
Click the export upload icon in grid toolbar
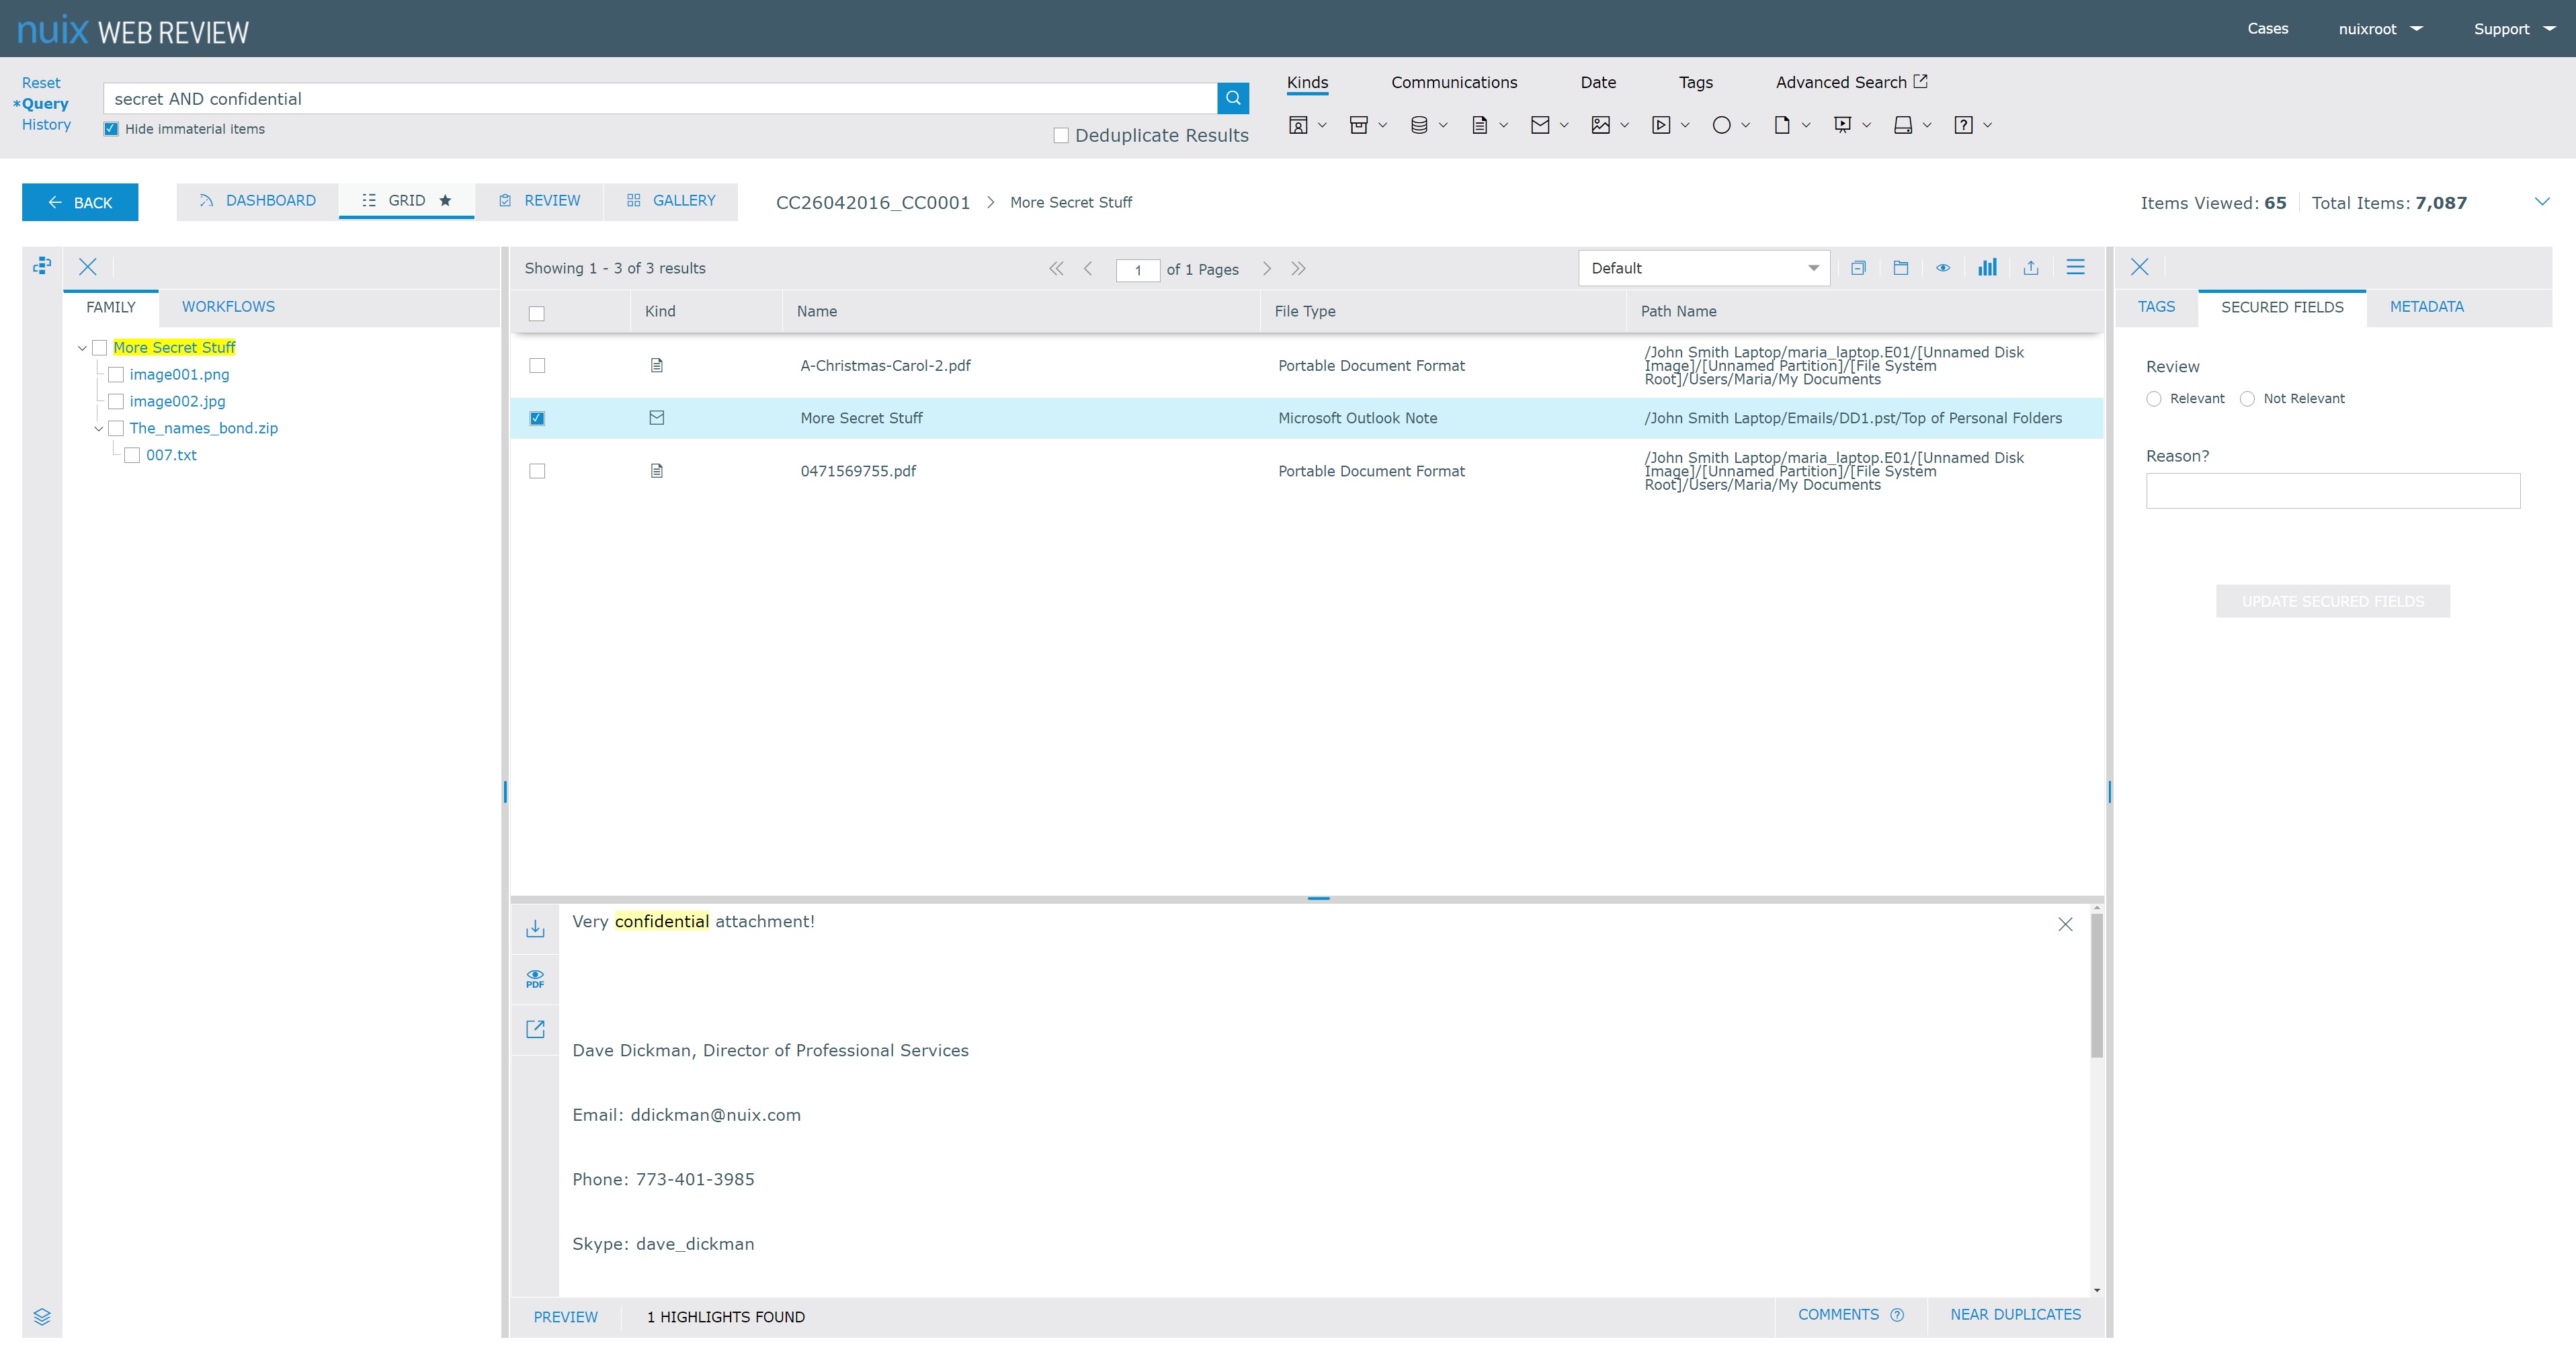[2030, 268]
